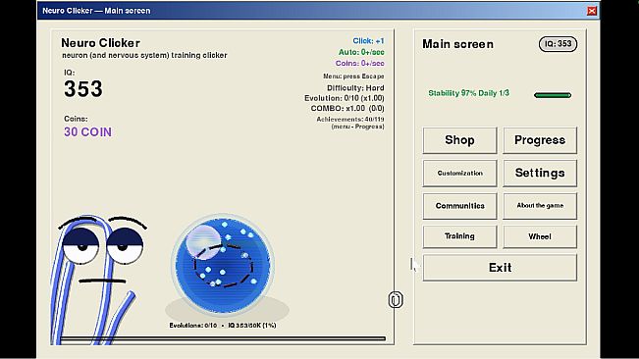Start the Training mode
This screenshot has height=359, width=639.
coord(459,236)
